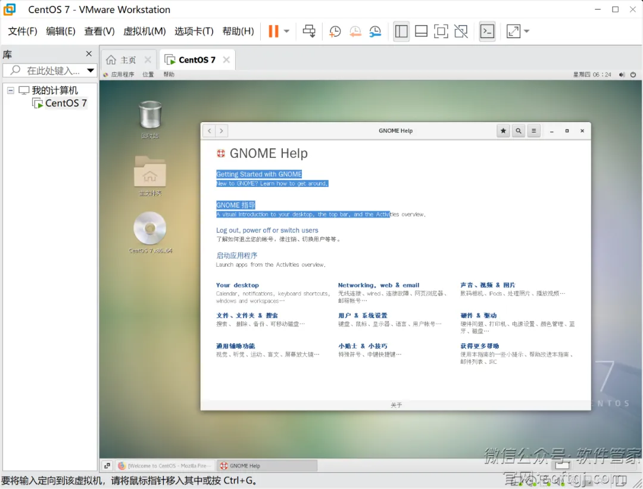Open the library search dropdown arrow
The image size is (643, 489).
coord(90,70)
